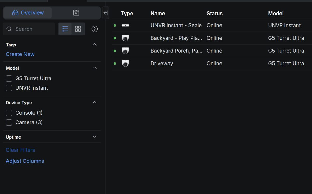Sort by the Name column header
Image resolution: width=312 pixels, height=194 pixels.
pyautogui.click(x=158, y=14)
